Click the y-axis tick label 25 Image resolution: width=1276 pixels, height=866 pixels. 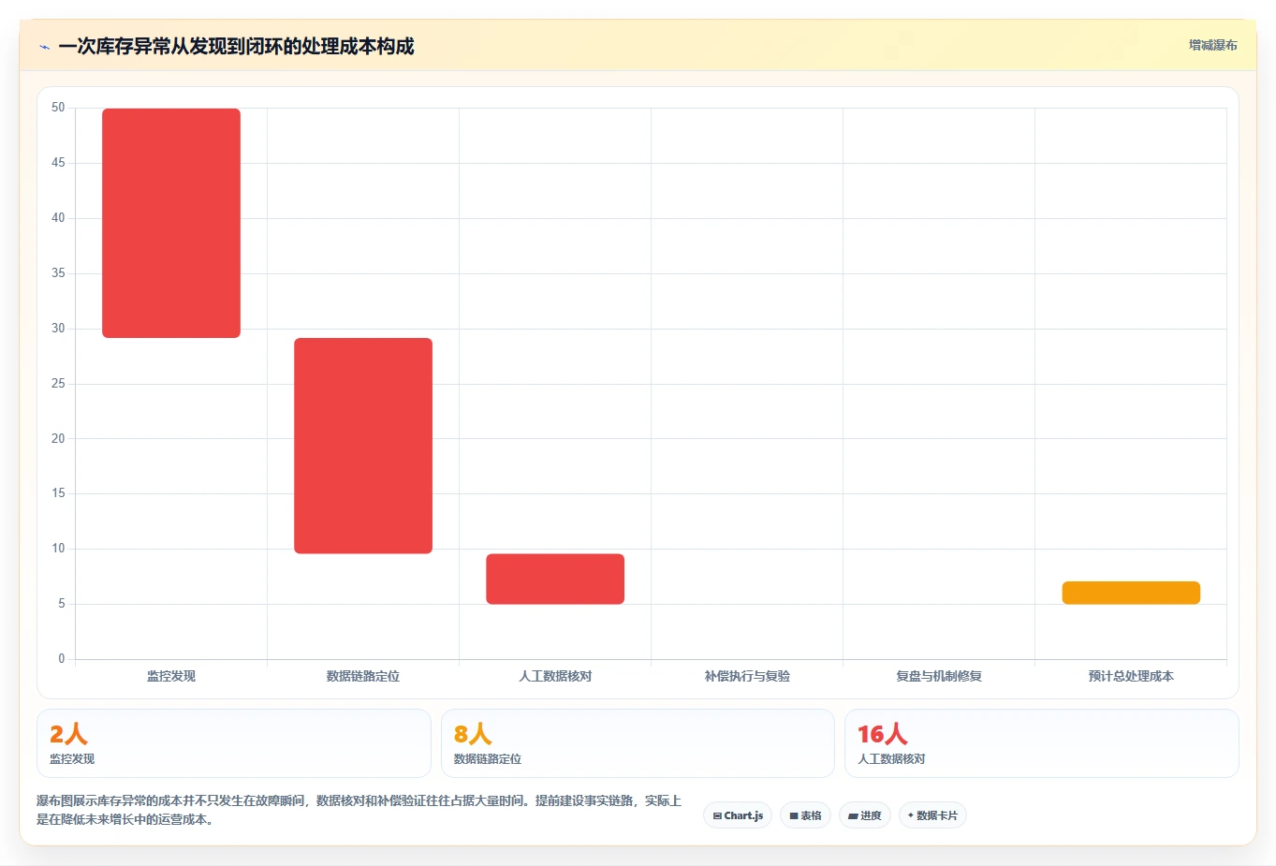click(58, 384)
